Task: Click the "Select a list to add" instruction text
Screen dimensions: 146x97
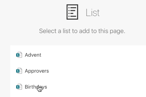Action: tap(82, 31)
